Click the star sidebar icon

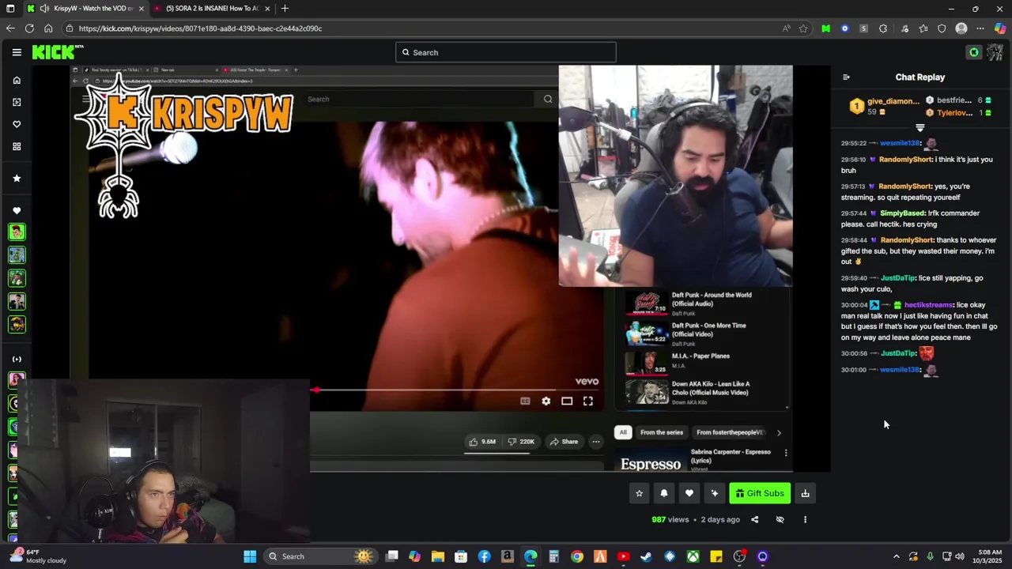coord(17,178)
